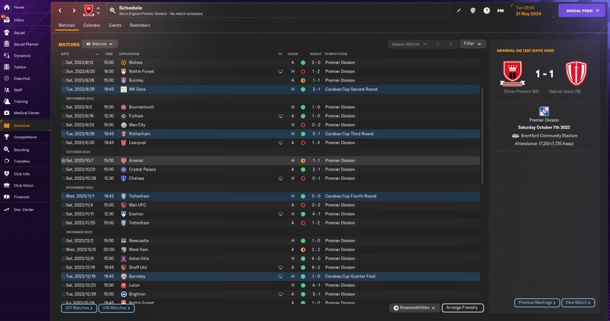Select the Tottenham Carabao Cup Fourth Round row
The image size is (610, 321).
(270, 196)
